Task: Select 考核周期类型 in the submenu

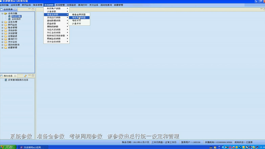Action: coord(79,18)
